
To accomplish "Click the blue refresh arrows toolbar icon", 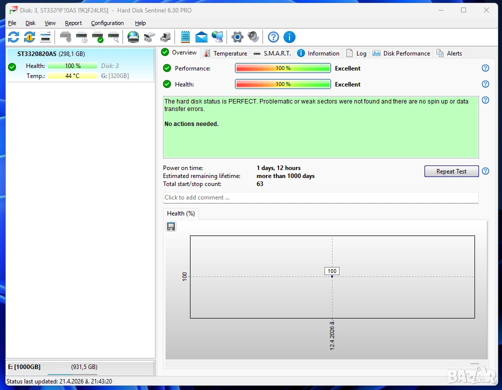I will coord(13,37).
